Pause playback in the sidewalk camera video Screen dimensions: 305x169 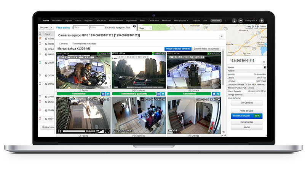59,131
